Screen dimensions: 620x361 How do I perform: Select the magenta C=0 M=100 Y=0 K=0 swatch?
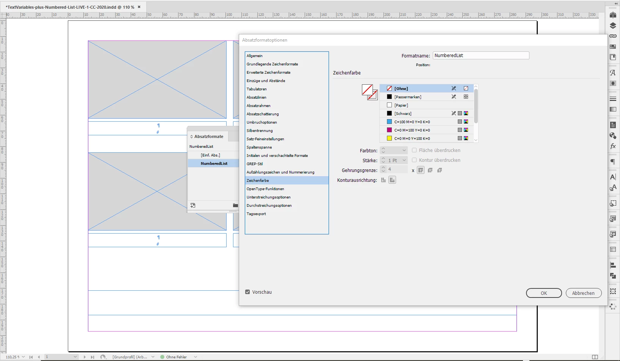pos(426,130)
